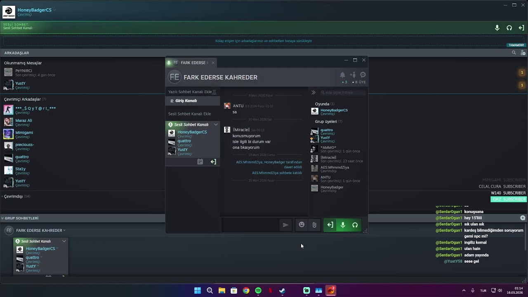
Task: Open the Windows Start menu
Action: 198,290
